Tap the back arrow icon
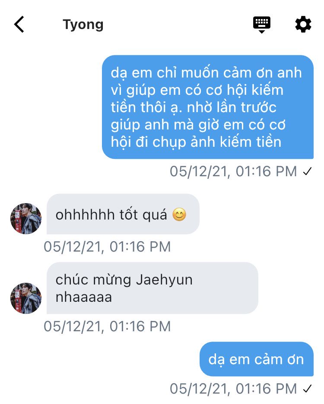 tap(19, 24)
